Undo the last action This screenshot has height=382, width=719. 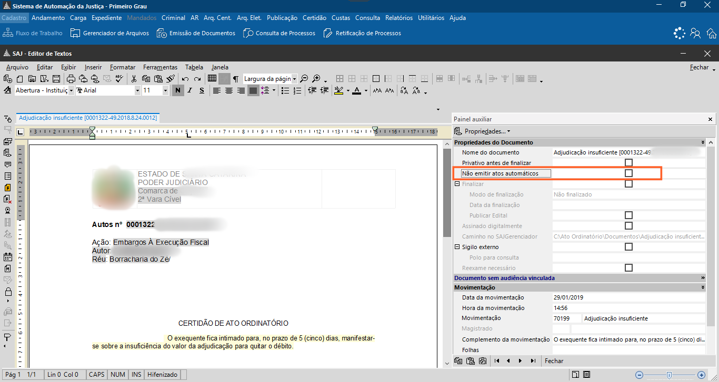pos(185,79)
